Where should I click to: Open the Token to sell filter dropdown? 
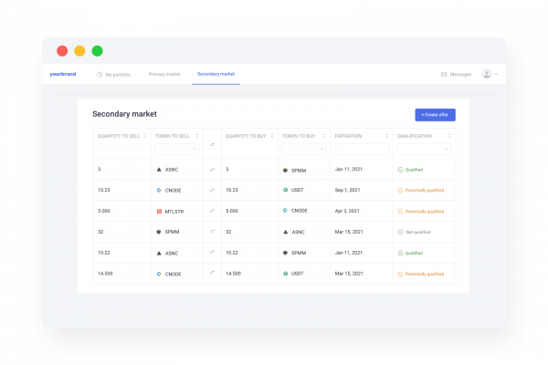point(176,149)
